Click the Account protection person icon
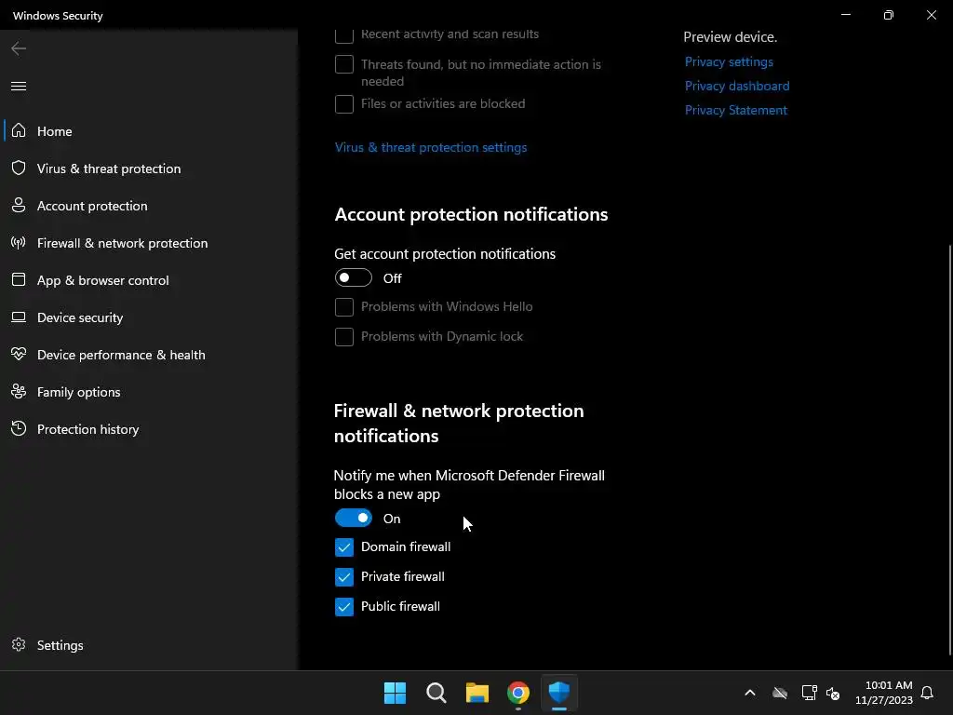 pos(19,205)
